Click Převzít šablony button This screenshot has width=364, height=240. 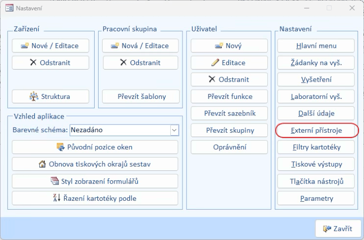click(x=141, y=96)
